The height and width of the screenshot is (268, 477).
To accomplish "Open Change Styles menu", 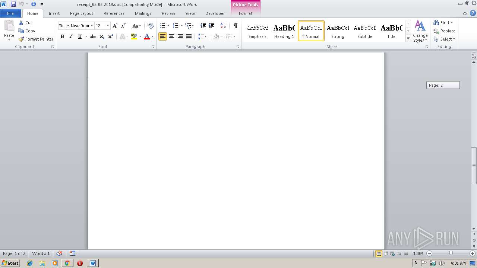I will pos(420,32).
